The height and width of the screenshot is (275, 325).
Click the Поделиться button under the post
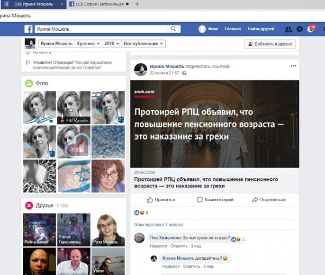269,200
